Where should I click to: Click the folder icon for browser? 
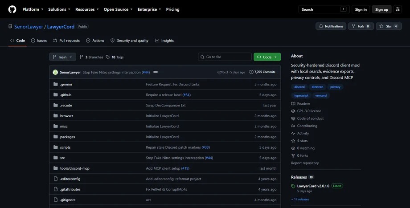[x=55, y=115]
